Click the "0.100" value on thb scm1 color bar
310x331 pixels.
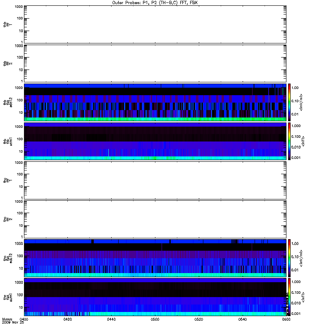(296, 137)
